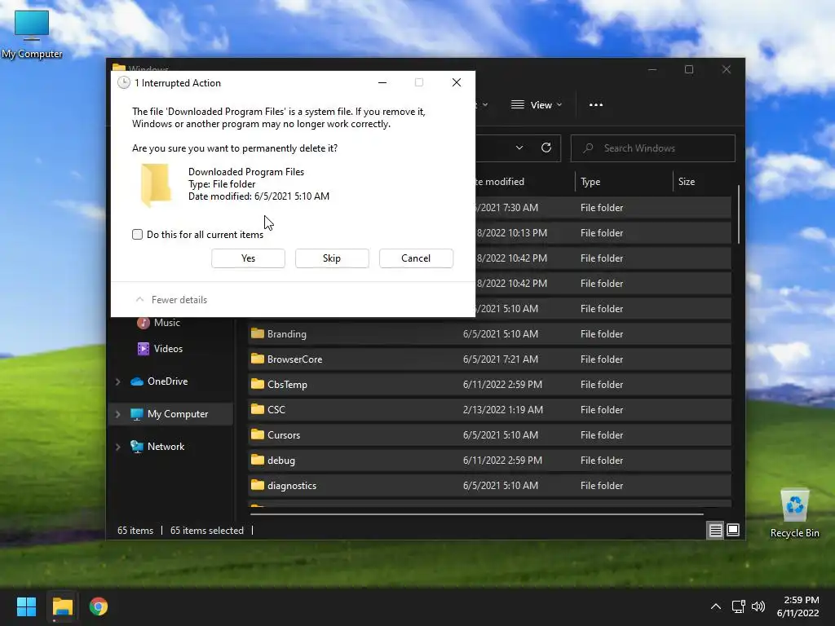Image resolution: width=835 pixels, height=626 pixels.
Task: Expand the My Computer tree node
Action: point(117,414)
